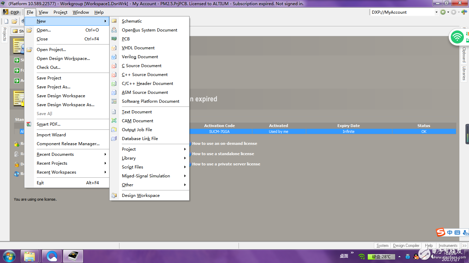Viewport: 469px width, 263px height.
Task: Click the Schematic document icon
Action: click(x=114, y=21)
